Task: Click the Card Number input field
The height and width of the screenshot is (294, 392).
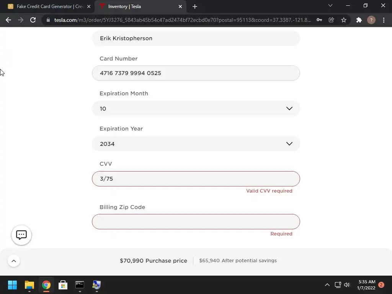Action: point(196,73)
